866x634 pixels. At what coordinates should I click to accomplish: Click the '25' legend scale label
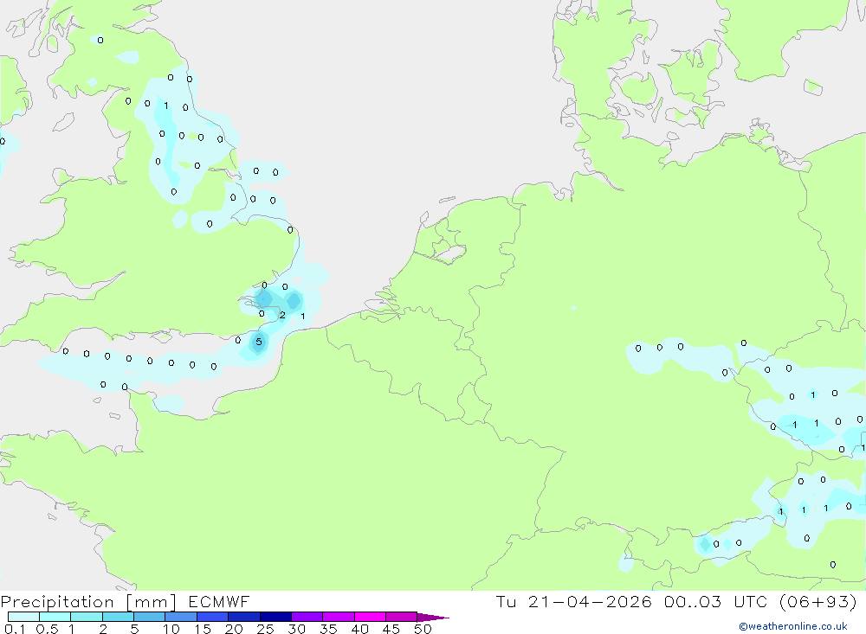coord(266,629)
